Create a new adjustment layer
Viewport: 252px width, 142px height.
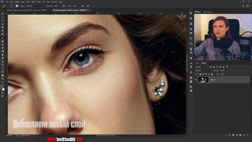tap(237, 135)
